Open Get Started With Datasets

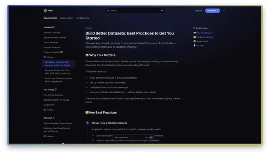(55, 38)
